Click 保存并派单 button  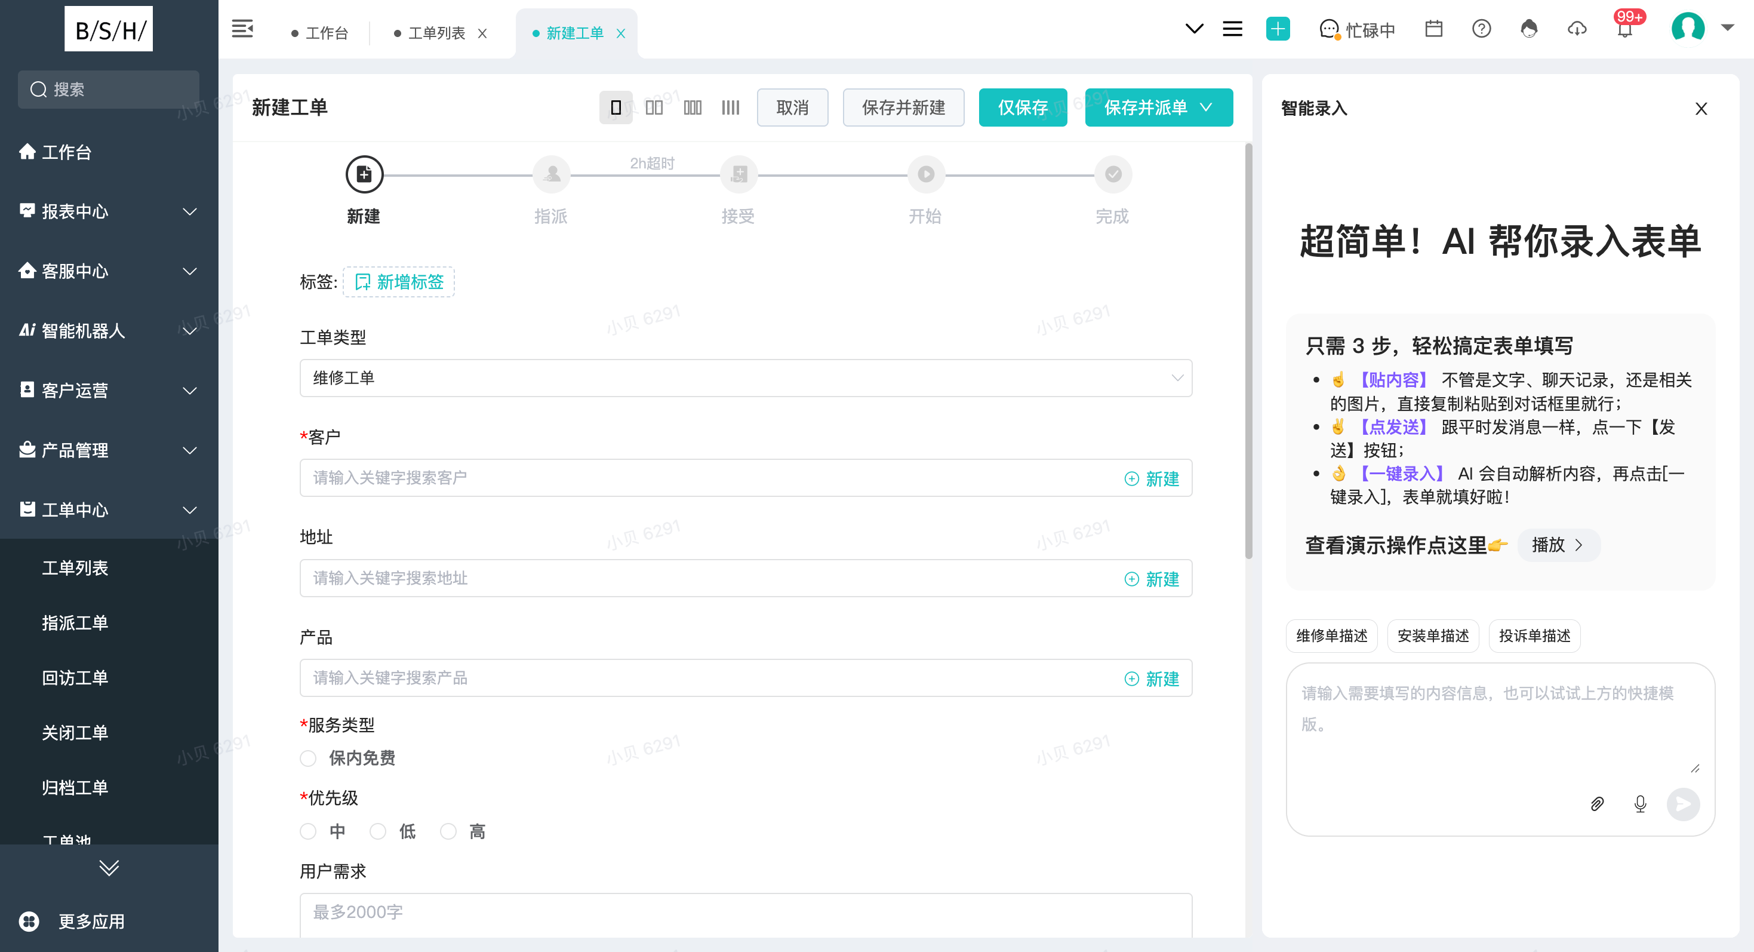point(1158,108)
